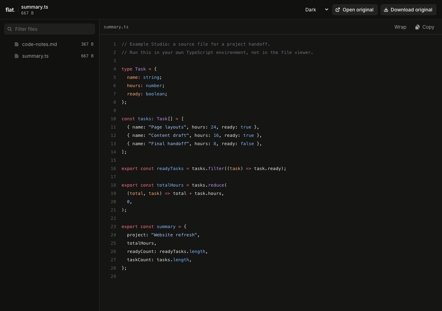Click the "Final handoff" string
This screenshot has height=311, width=442.
(x=169, y=144)
